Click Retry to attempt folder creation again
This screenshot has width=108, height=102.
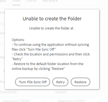[60, 82]
